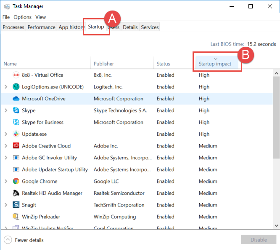Image resolution: width=280 pixels, height=250 pixels.
Task: Click the 8x8 Virtual Office app icon
Action: [x=16, y=75]
